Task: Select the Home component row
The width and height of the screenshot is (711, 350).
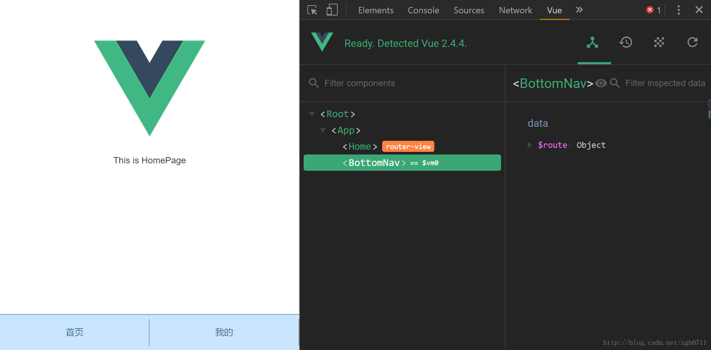Action: click(402, 146)
